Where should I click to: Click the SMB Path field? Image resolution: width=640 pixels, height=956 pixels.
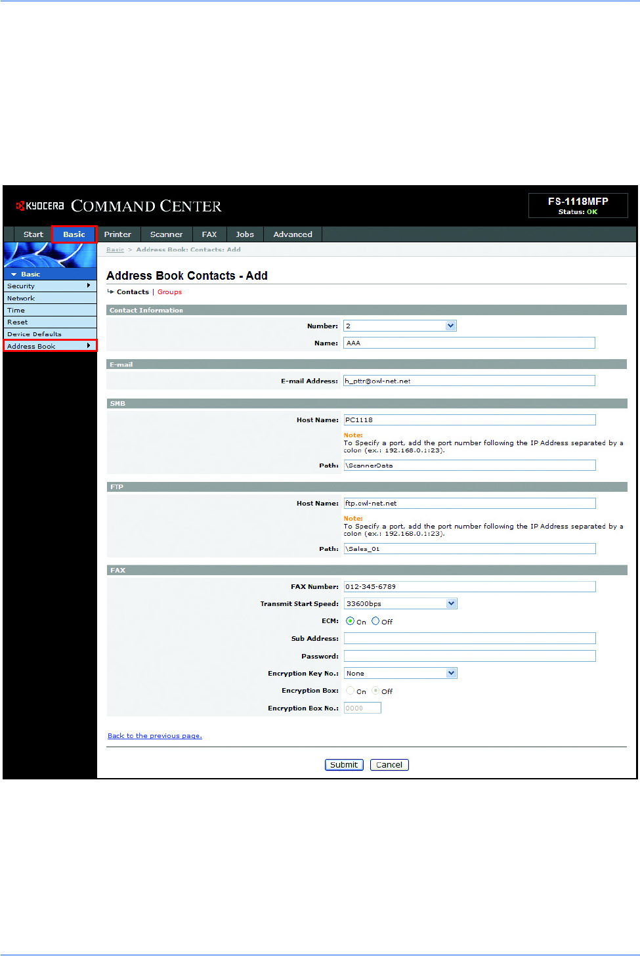(x=469, y=465)
